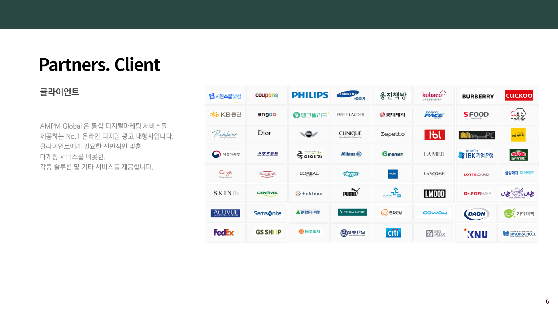This screenshot has height=314, width=558.
Task: Click the tableau logo
Action: coord(309,193)
